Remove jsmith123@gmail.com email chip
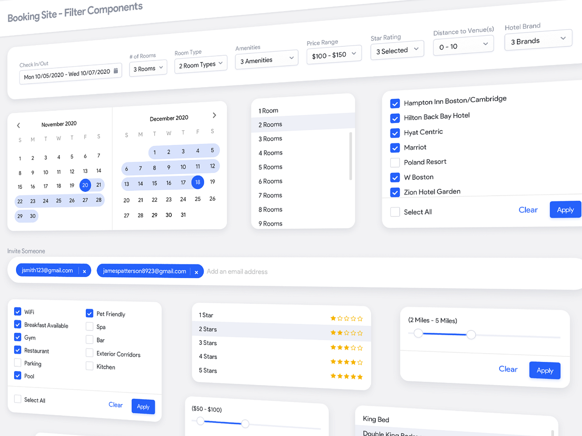The height and width of the screenshot is (436, 582). pyautogui.click(x=84, y=271)
